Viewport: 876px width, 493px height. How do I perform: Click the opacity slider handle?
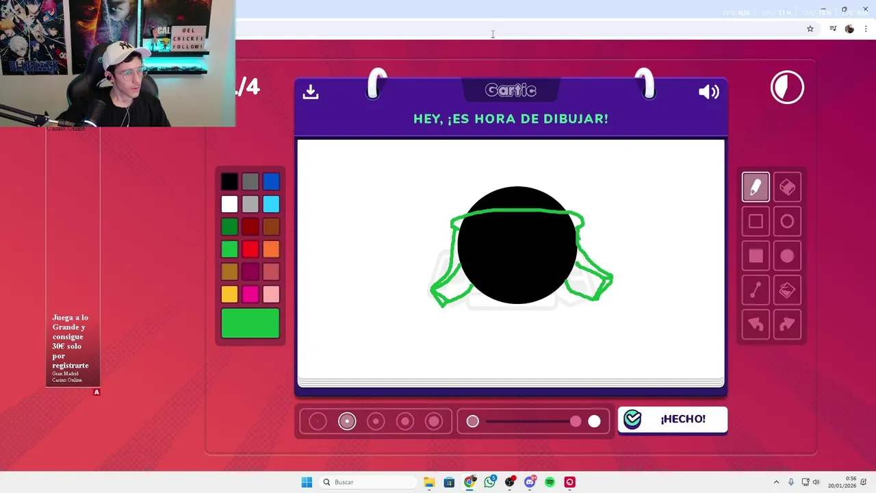(x=576, y=421)
